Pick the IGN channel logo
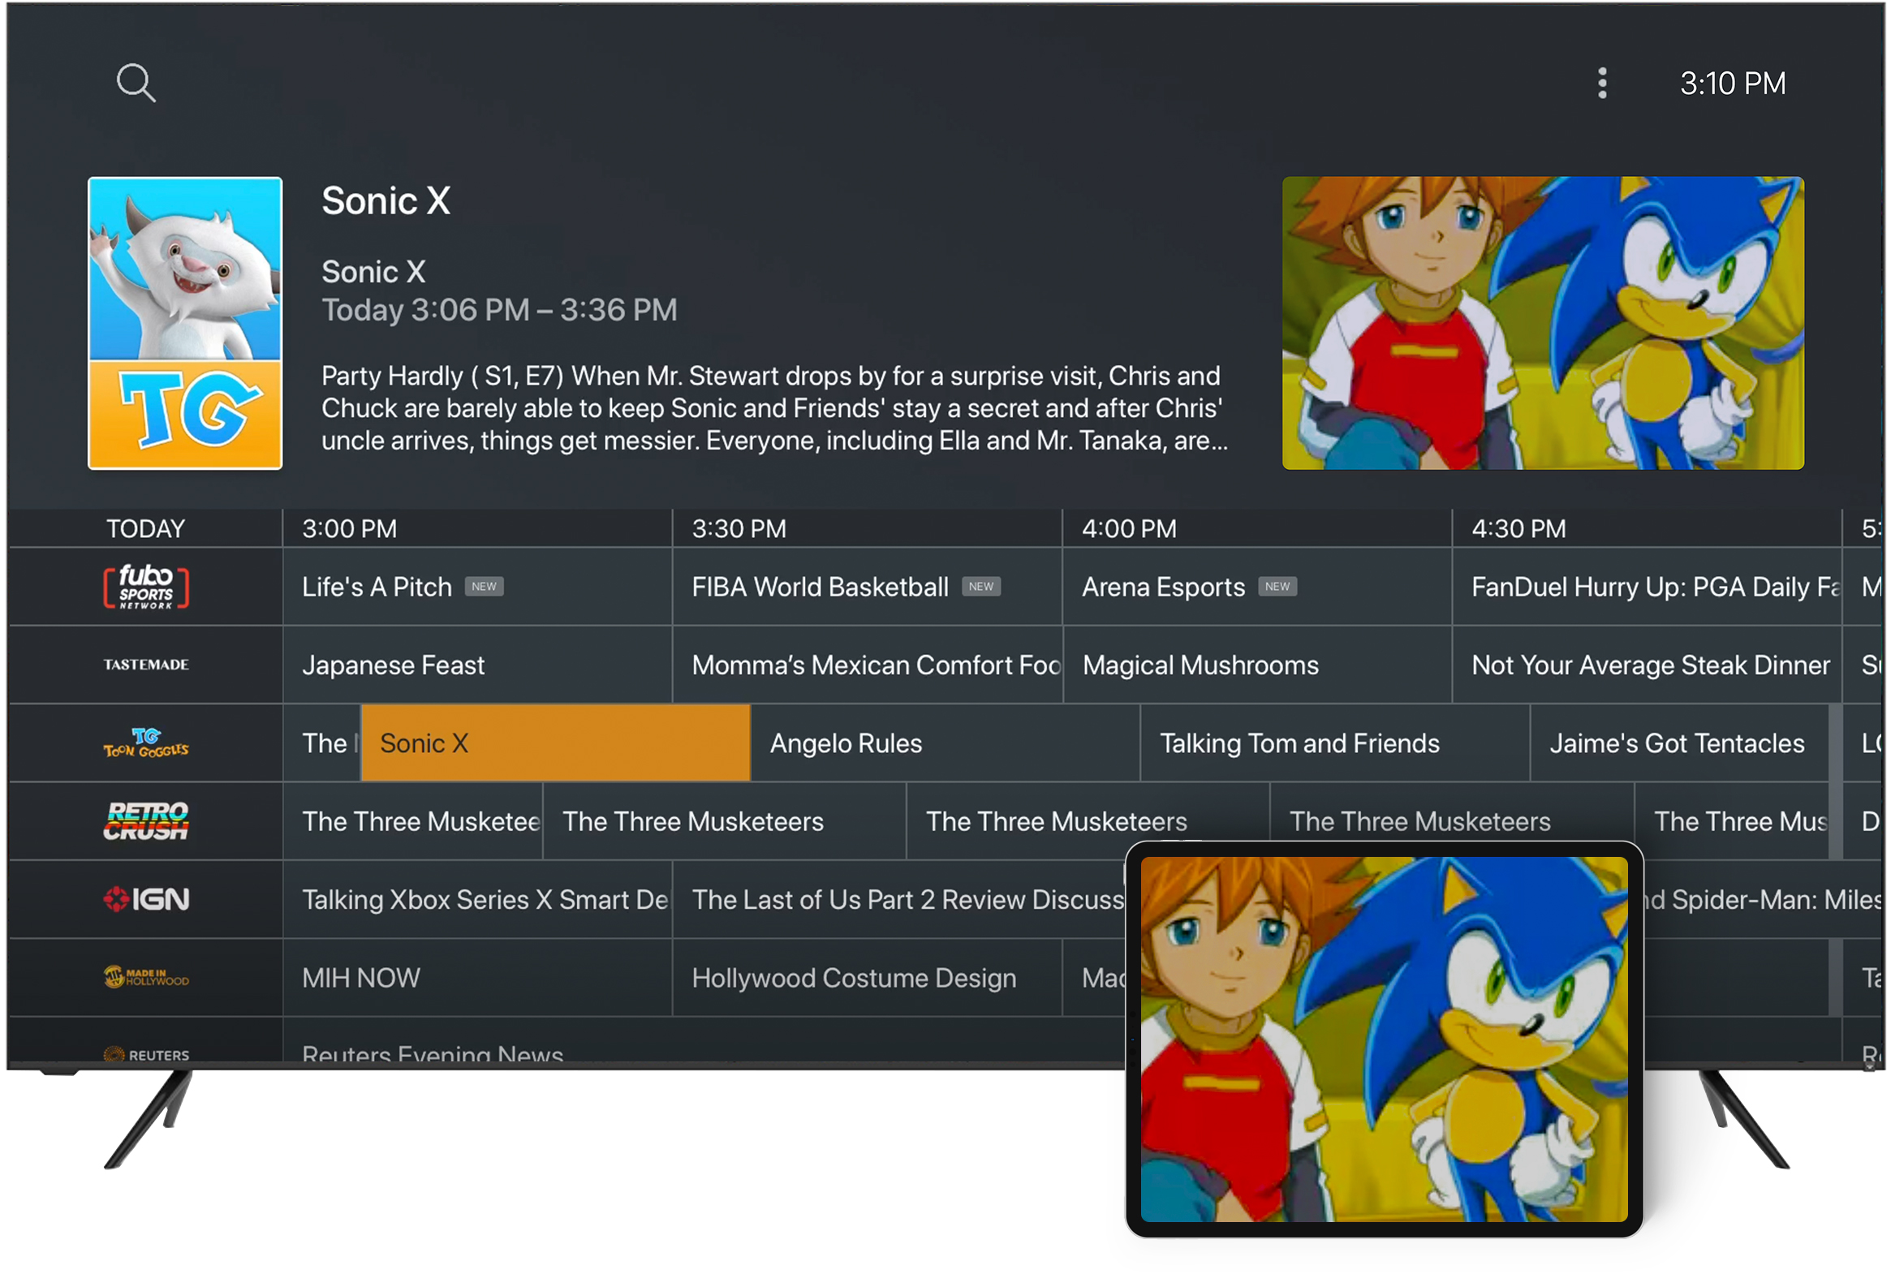 click(146, 898)
